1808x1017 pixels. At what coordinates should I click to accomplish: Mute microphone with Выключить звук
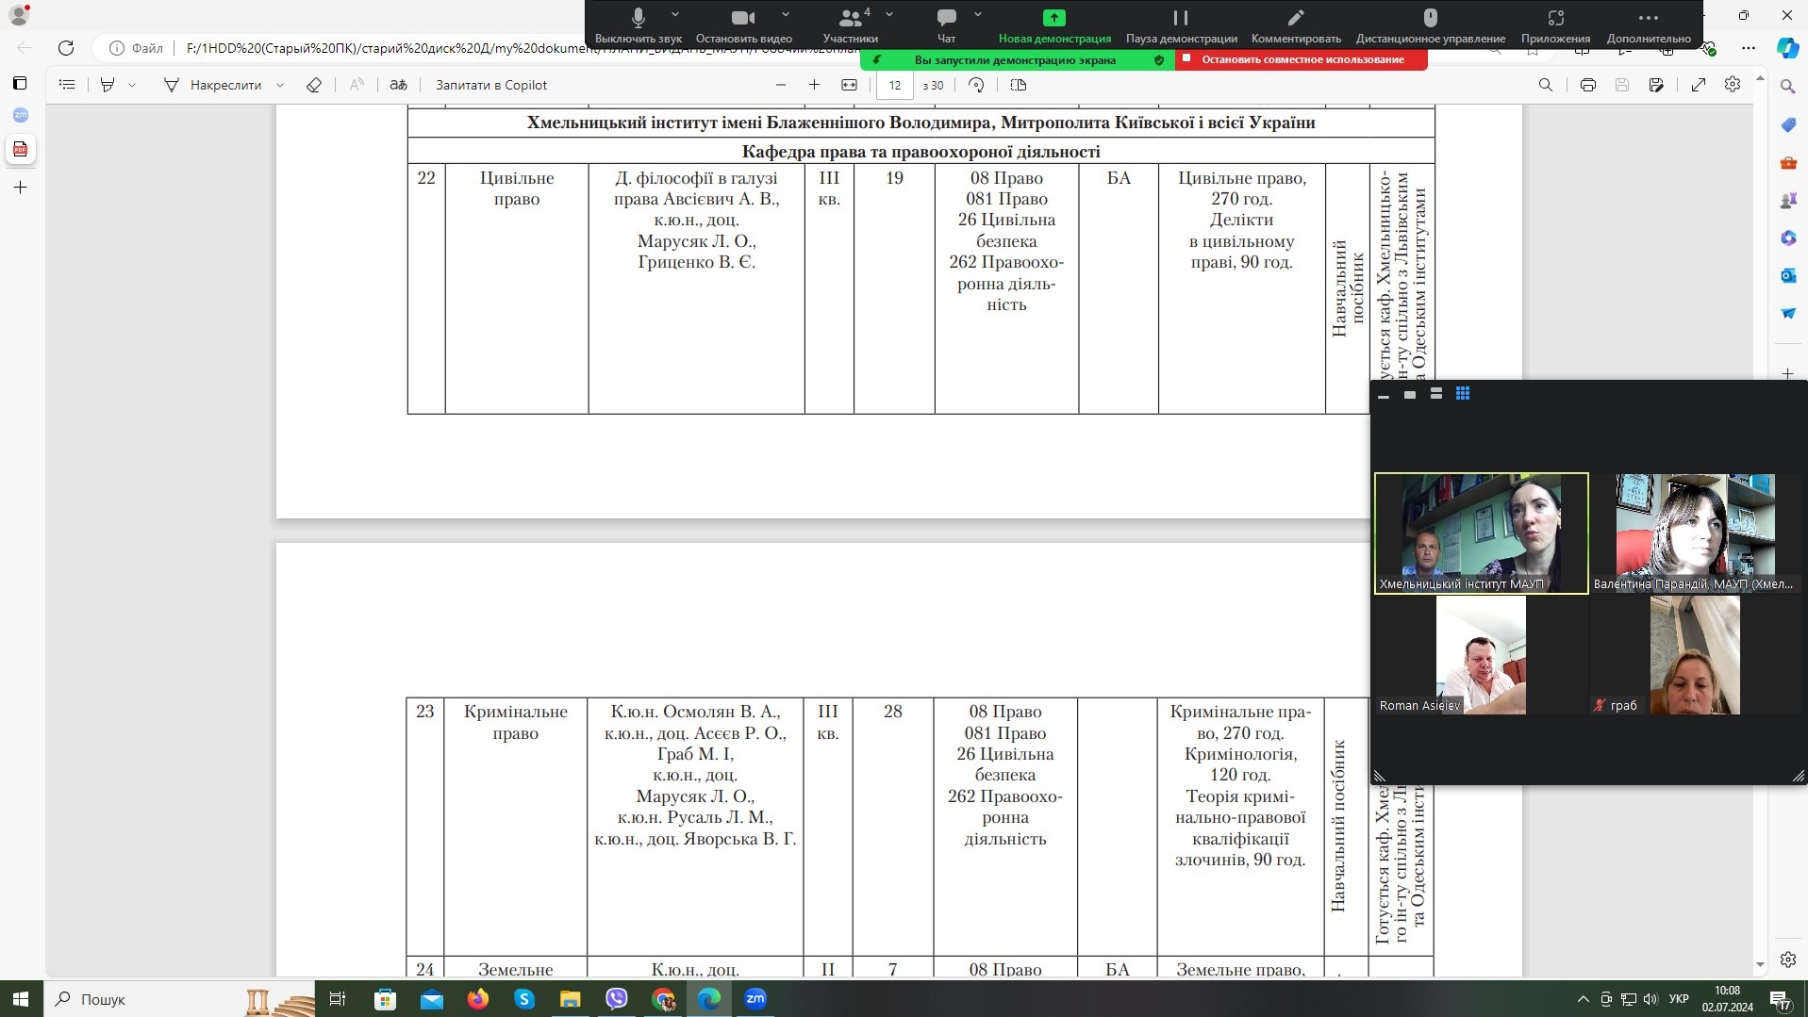638,25
